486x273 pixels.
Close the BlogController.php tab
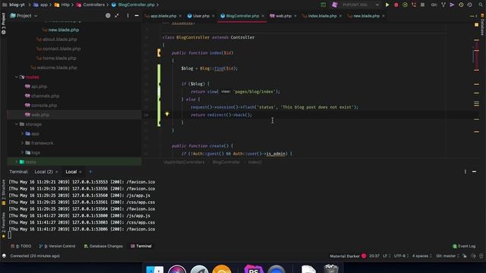click(x=263, y=16)
